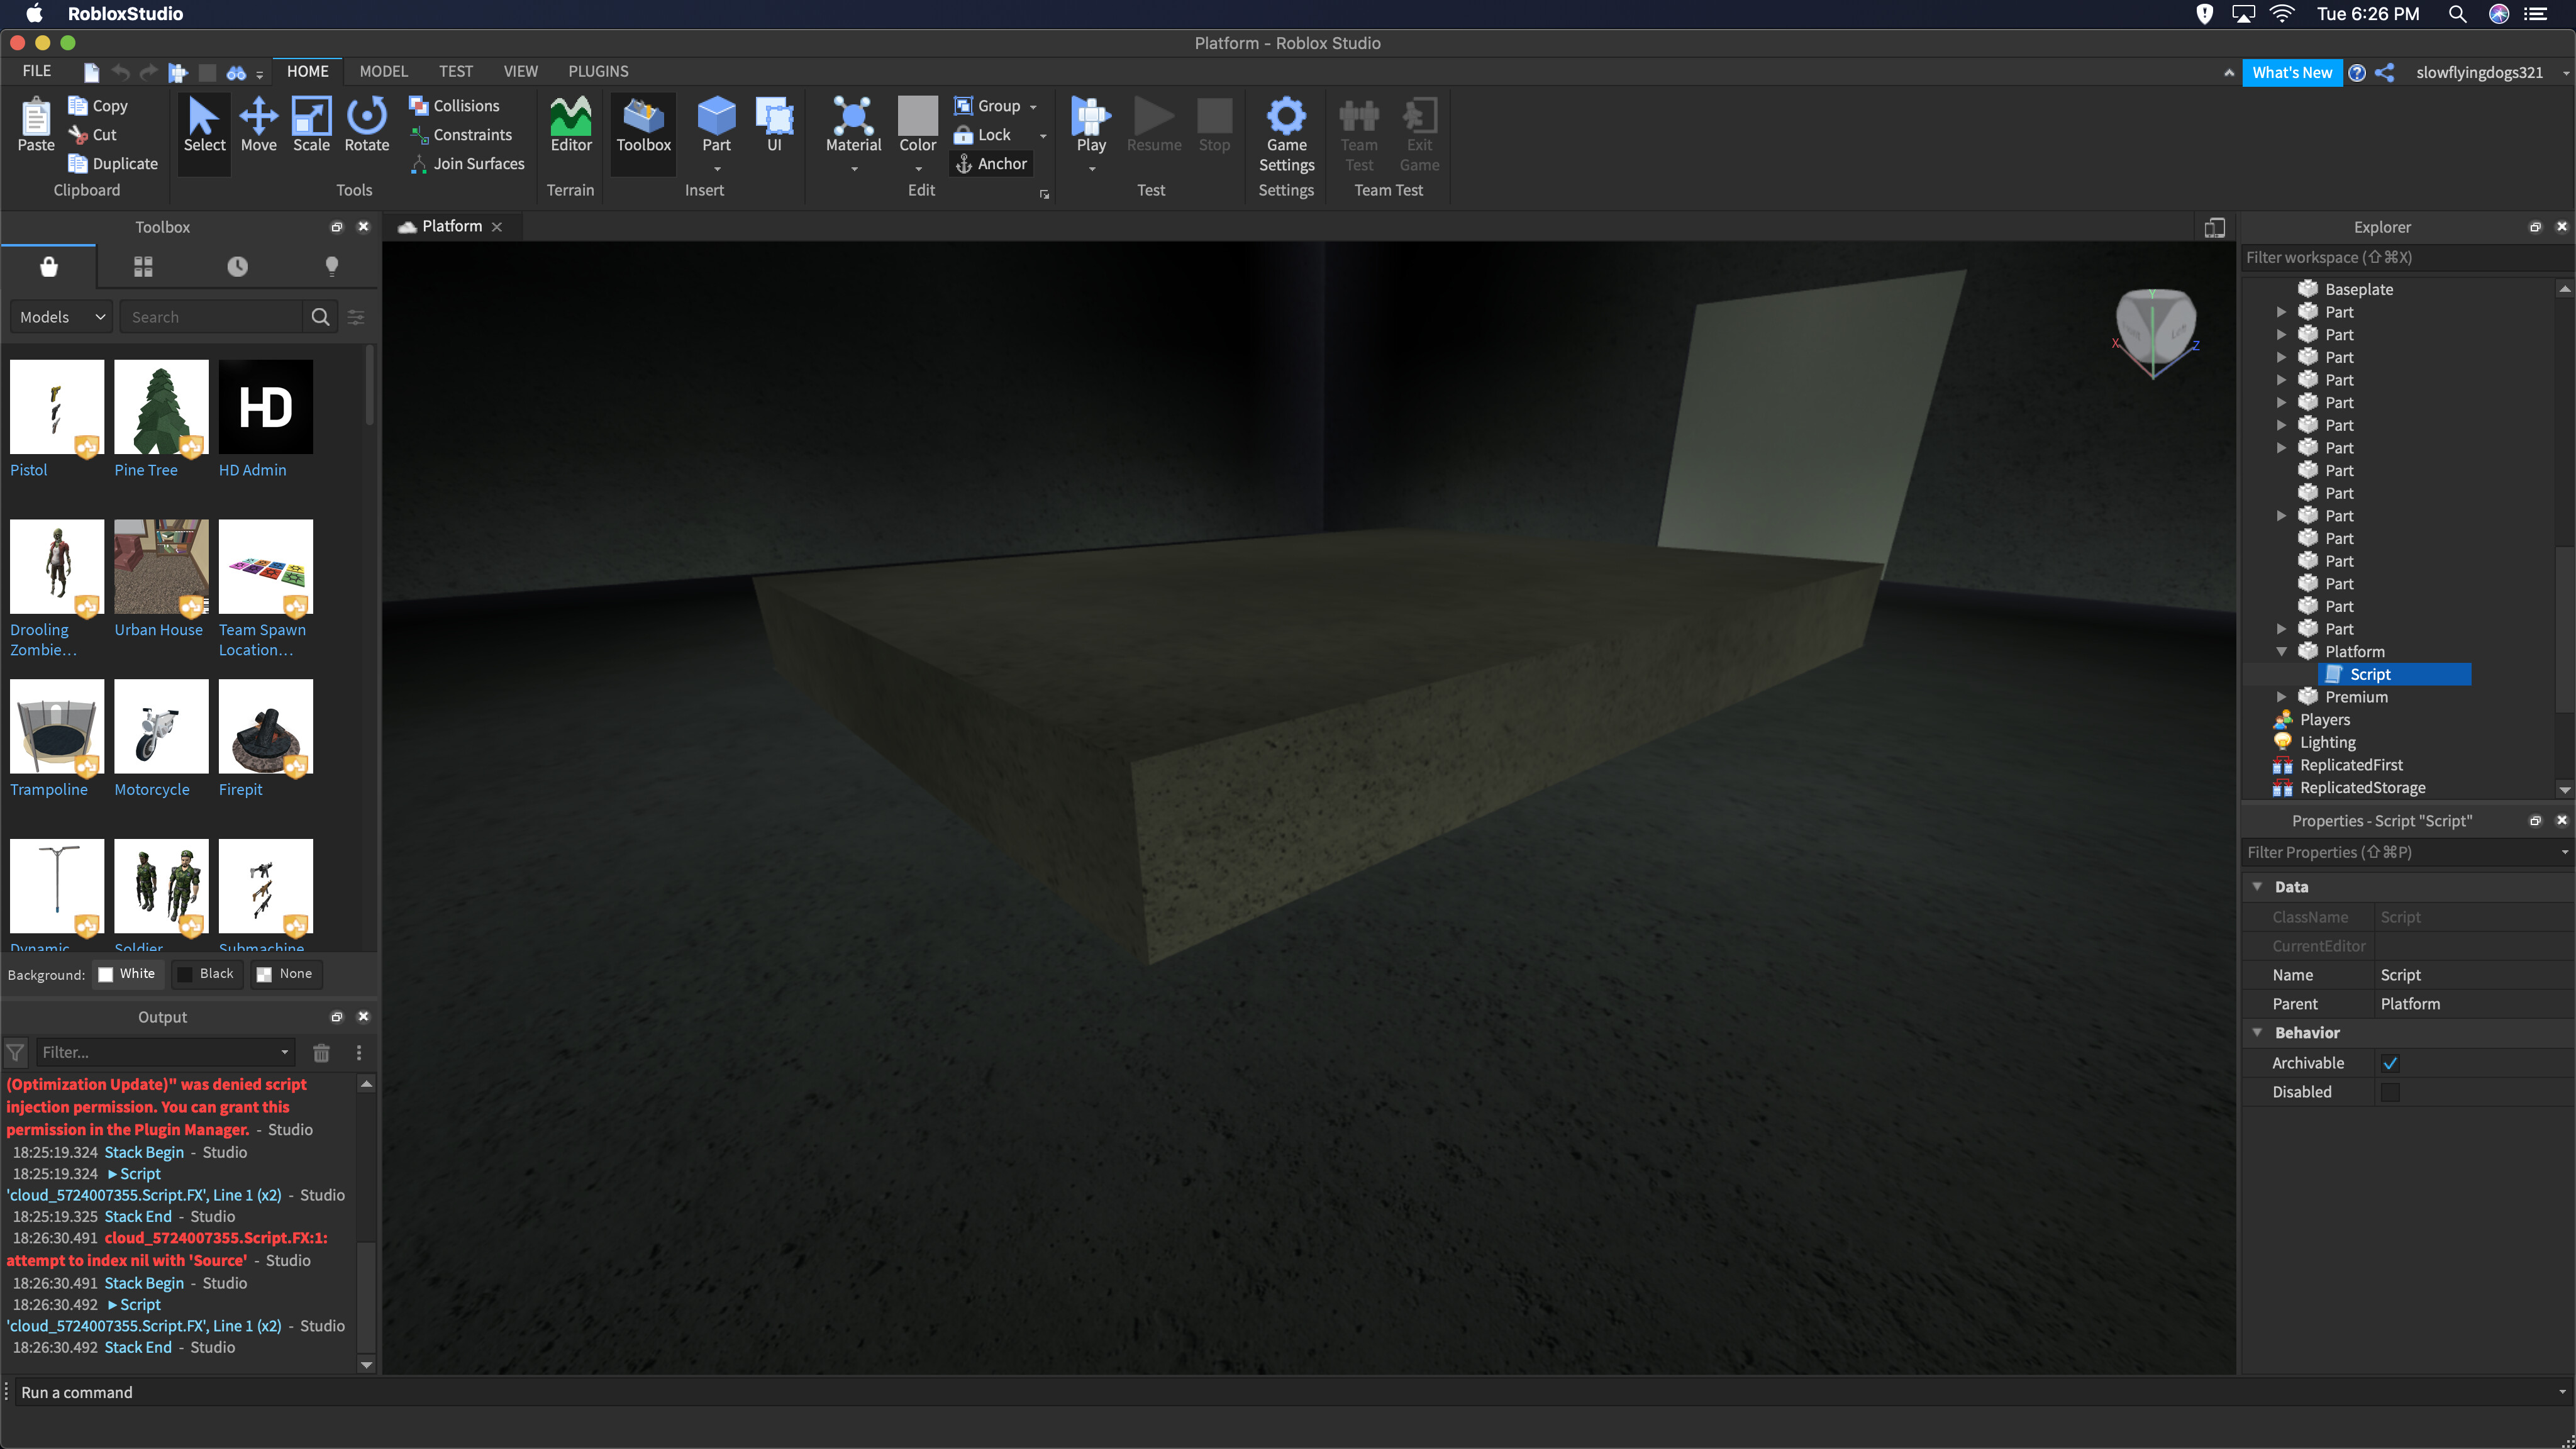2576x1449 pixels.
Task: Choose the Rotate tool
Action: click(366, 125)
